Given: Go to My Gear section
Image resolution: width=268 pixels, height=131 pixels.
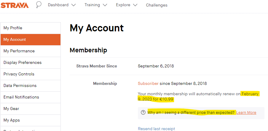Looking at the screenshot, I should [31, 109].
